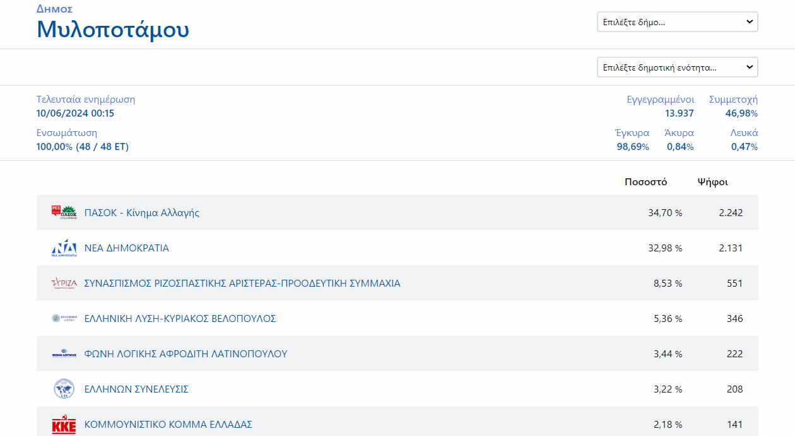Click the Nea Dimokratia party logo

pos(64,248)
